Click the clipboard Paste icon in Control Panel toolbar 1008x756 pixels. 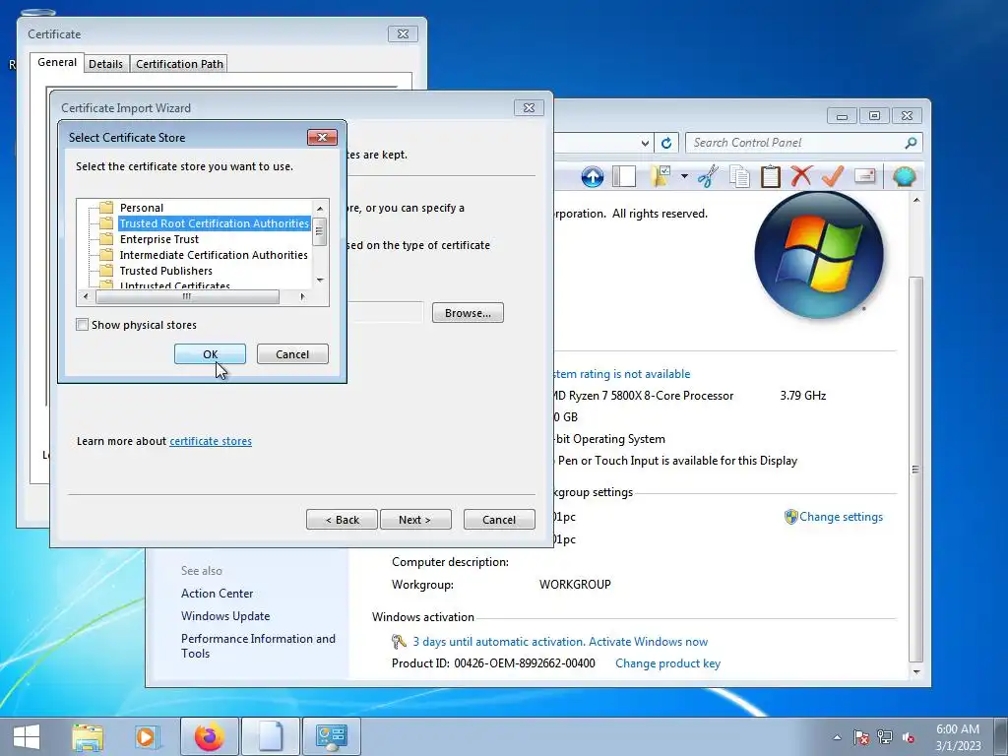(770, 176)
